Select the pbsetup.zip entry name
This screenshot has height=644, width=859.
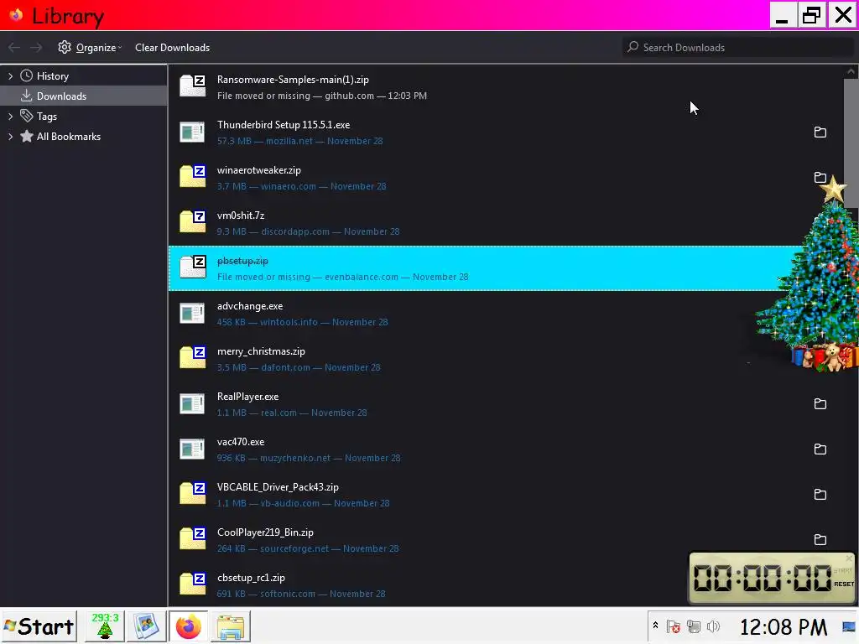click(x=242, y=262)
